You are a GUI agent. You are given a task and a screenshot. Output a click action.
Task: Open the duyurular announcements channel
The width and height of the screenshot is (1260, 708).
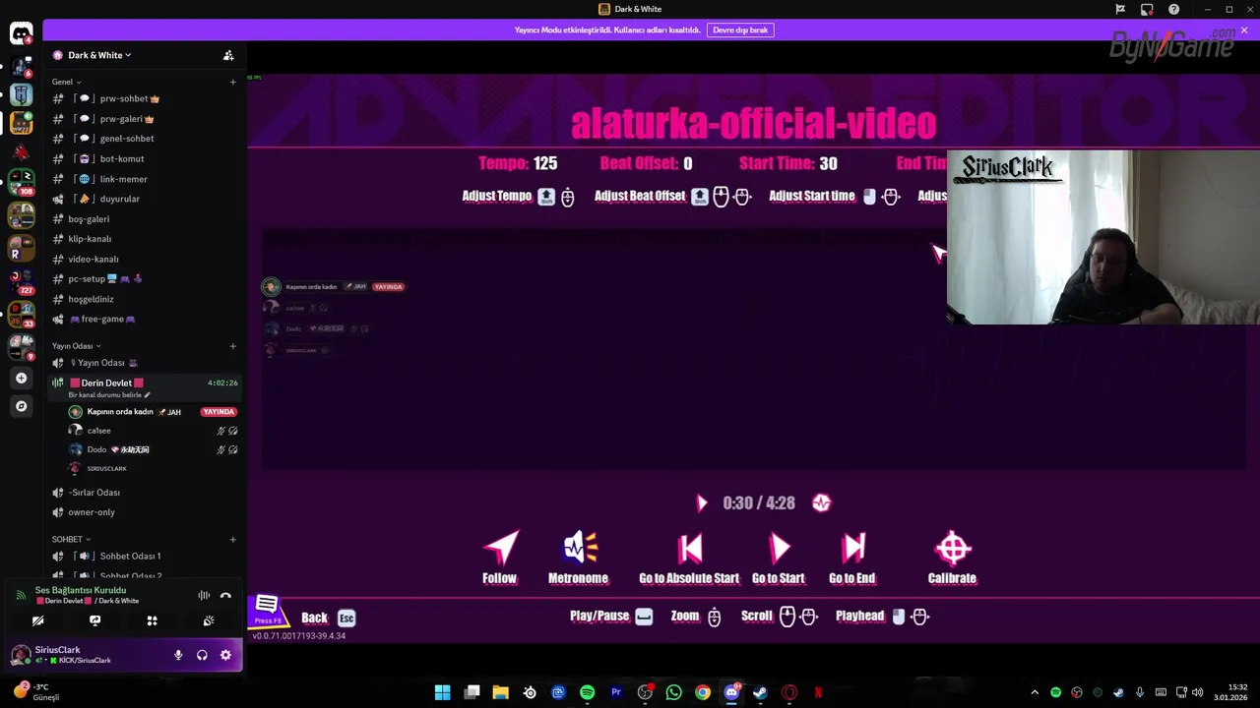145,199
